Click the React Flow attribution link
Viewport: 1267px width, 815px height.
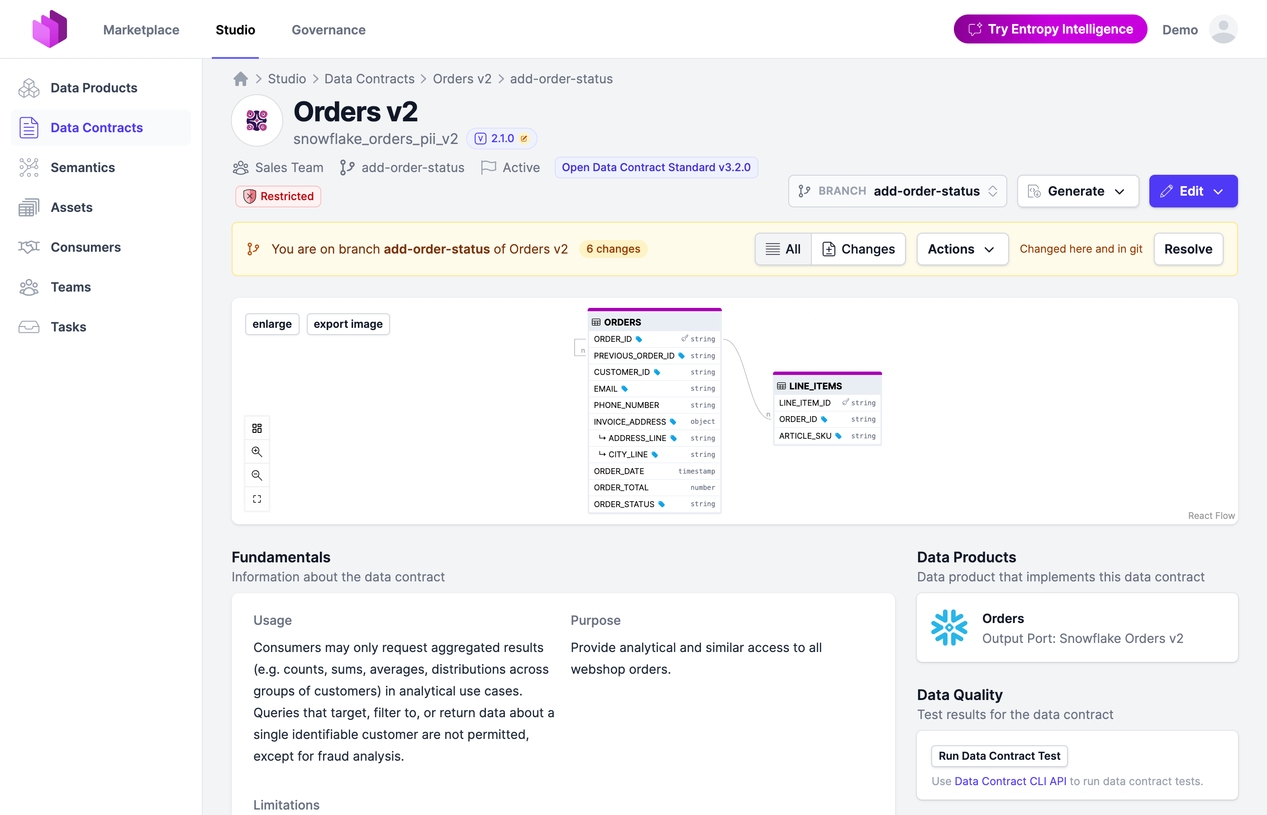1211,515
